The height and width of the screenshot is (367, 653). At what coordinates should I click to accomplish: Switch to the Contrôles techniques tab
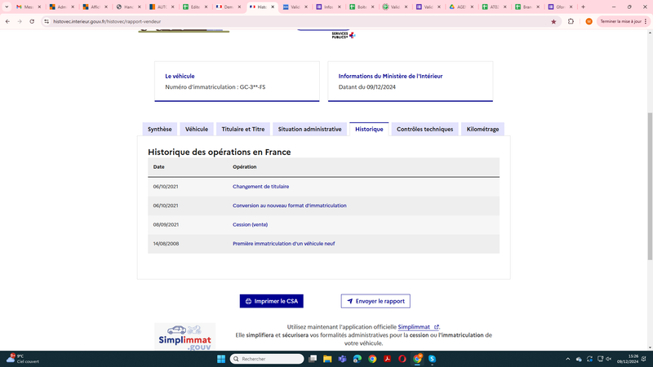point(424,129)
